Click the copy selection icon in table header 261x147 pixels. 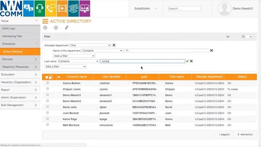(51, 77)
